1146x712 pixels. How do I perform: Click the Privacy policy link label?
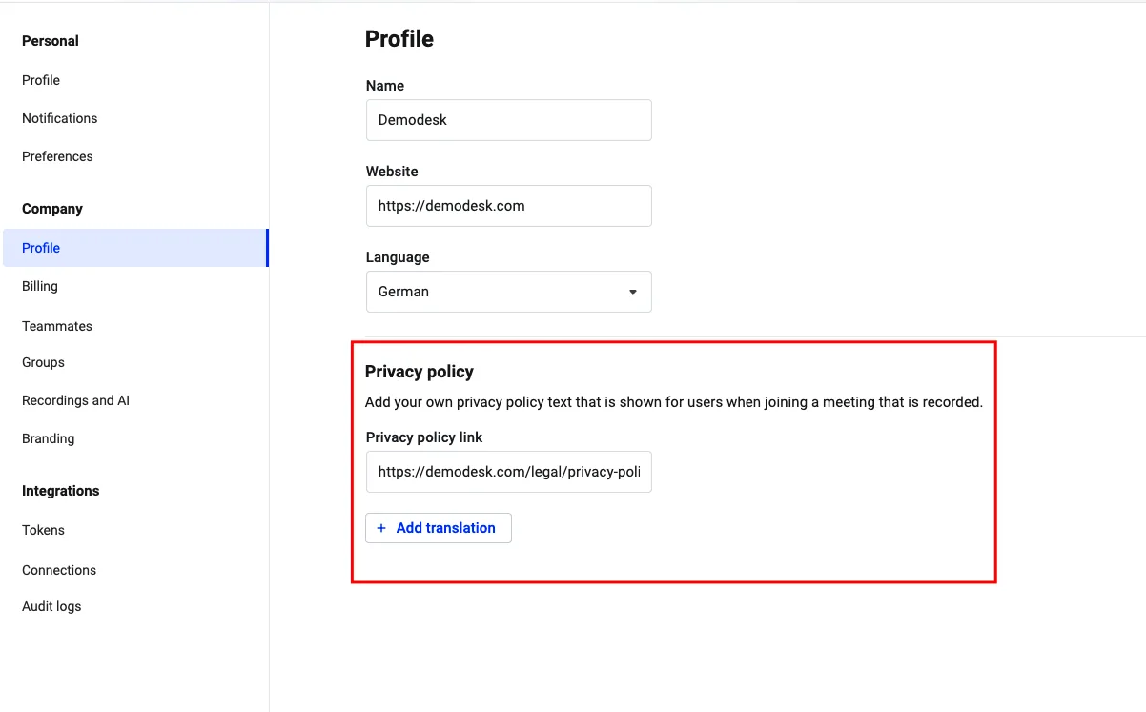424,437
